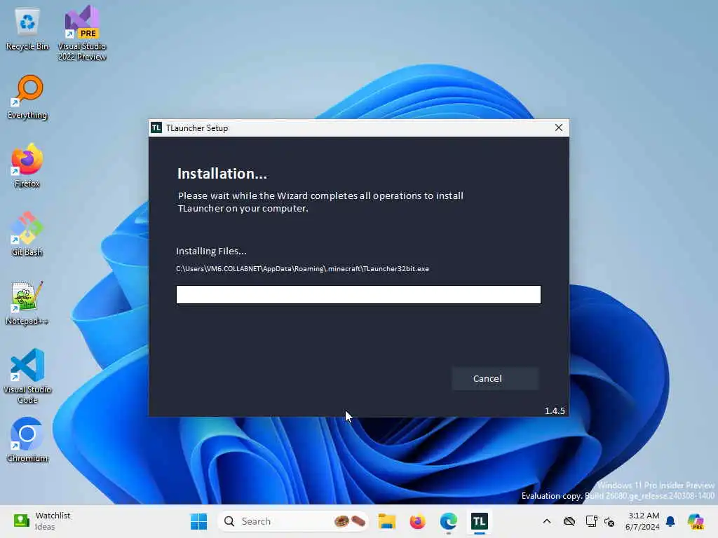Image resolution: width=718 pixels, height=538 pixels.
Task: Open the Recycle Bin desktop icon
Action: [x=27, y=29]
